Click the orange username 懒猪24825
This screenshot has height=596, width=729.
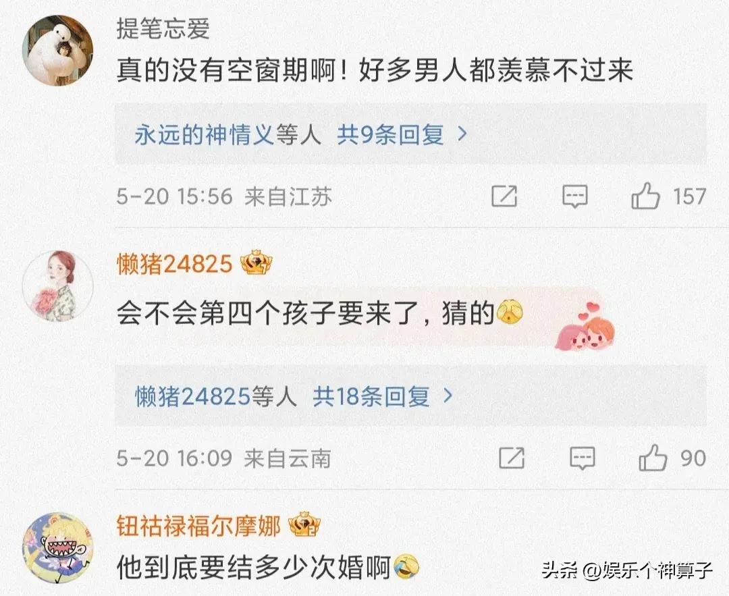pyautogui.click(x=174, y=264)
